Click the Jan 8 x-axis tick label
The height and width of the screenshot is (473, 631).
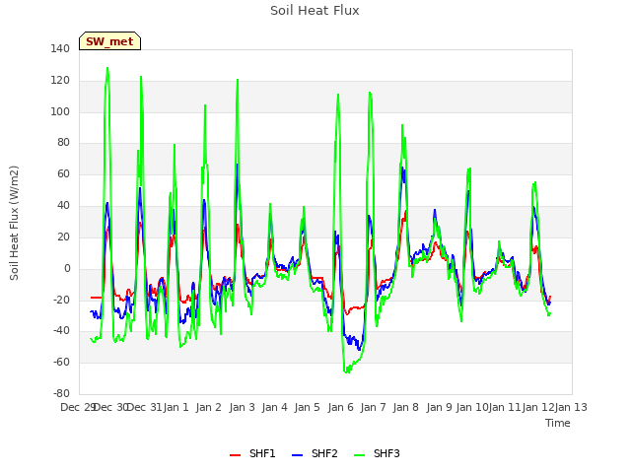click(406, 407)
